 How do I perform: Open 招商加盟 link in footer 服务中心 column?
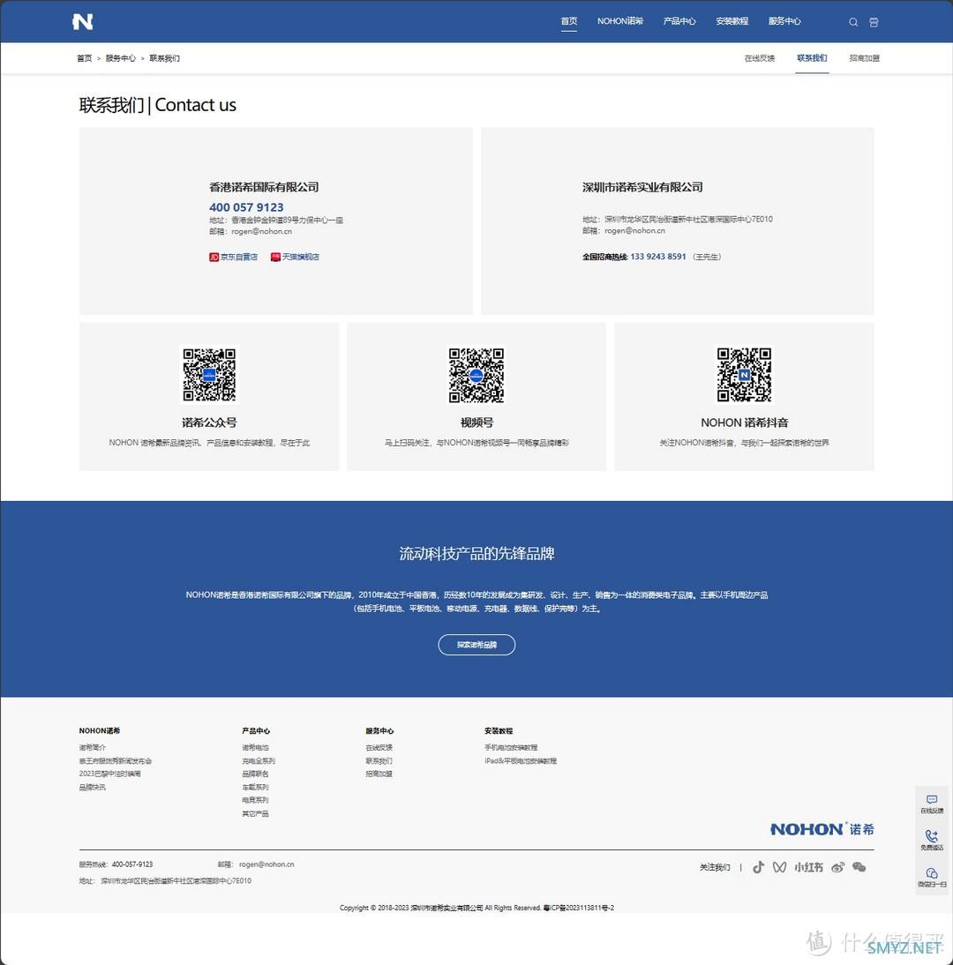pos(379,774)
